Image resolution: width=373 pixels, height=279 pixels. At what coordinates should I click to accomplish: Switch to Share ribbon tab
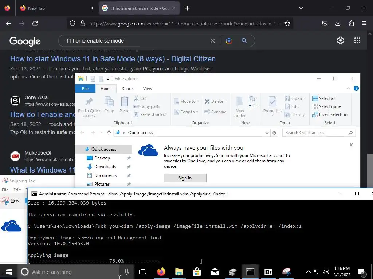(127, 89)
